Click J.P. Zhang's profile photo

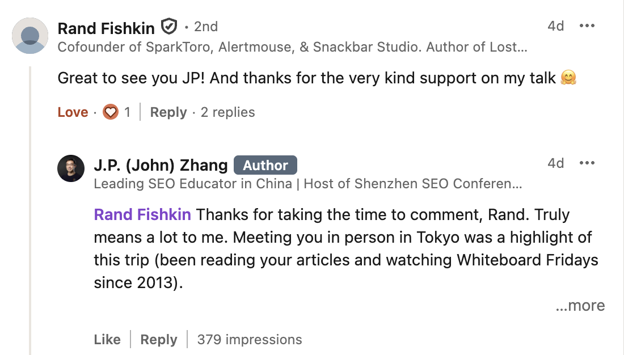click(71, 168)
